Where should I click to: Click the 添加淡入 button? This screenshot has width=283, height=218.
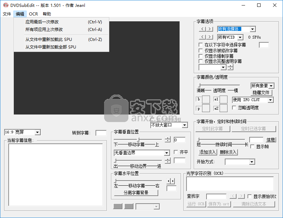(x=208, y=152)
